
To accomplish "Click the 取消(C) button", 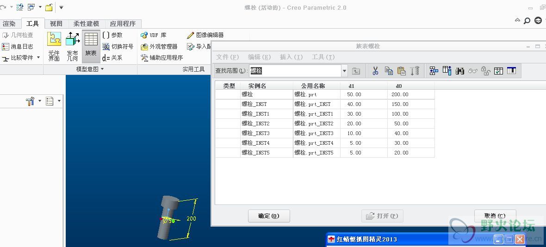I will pos(495,216).
